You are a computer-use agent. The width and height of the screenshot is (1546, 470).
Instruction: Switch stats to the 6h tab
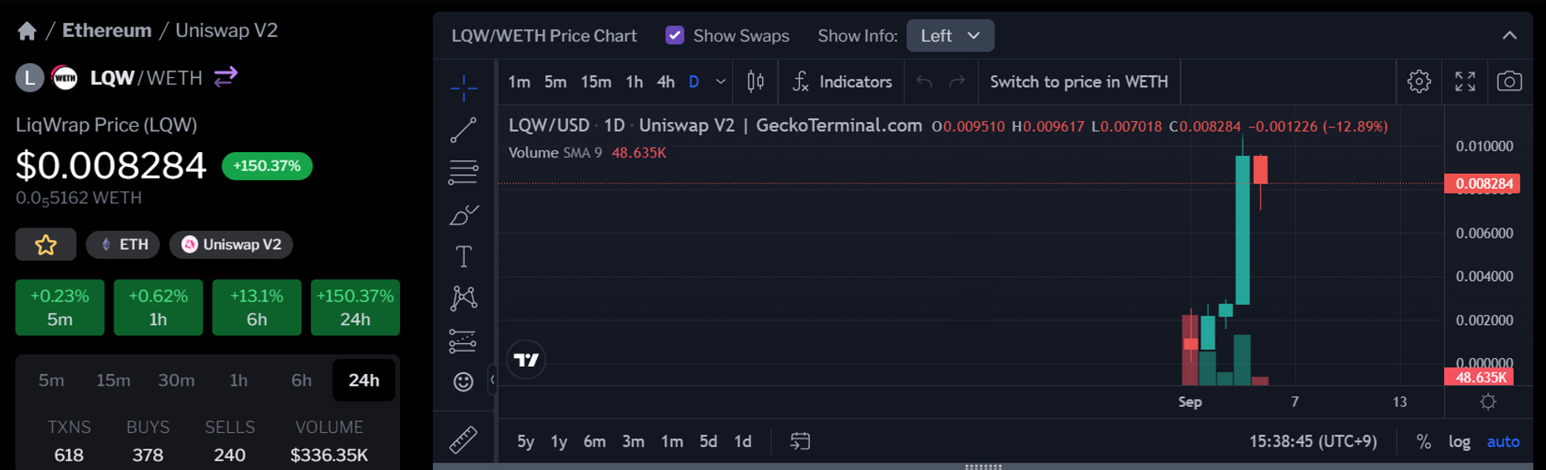coord(301,380)
